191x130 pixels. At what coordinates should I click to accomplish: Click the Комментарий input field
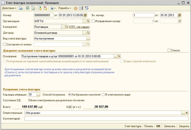(106, 119)
